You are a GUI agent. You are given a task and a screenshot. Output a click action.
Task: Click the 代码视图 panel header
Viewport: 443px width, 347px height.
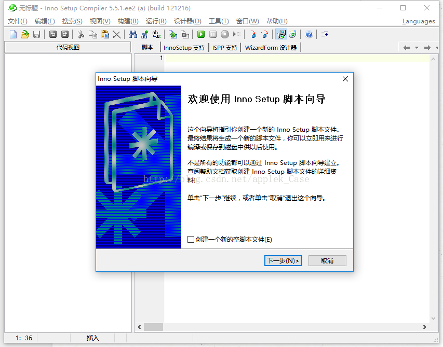tap(68, 47)
